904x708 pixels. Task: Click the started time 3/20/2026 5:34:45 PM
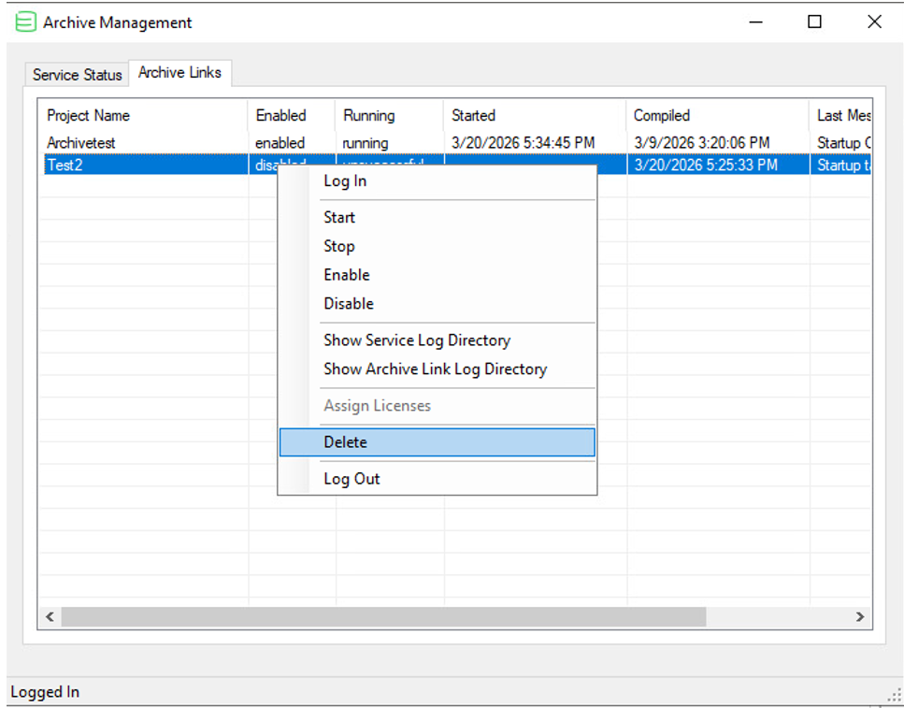point(523,143)
